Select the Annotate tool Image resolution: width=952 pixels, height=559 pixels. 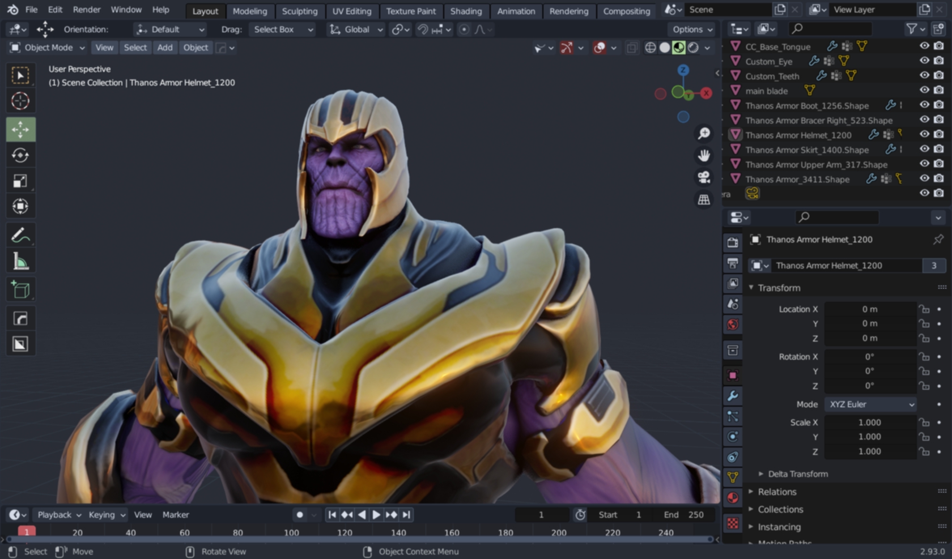tap(20, 235)
